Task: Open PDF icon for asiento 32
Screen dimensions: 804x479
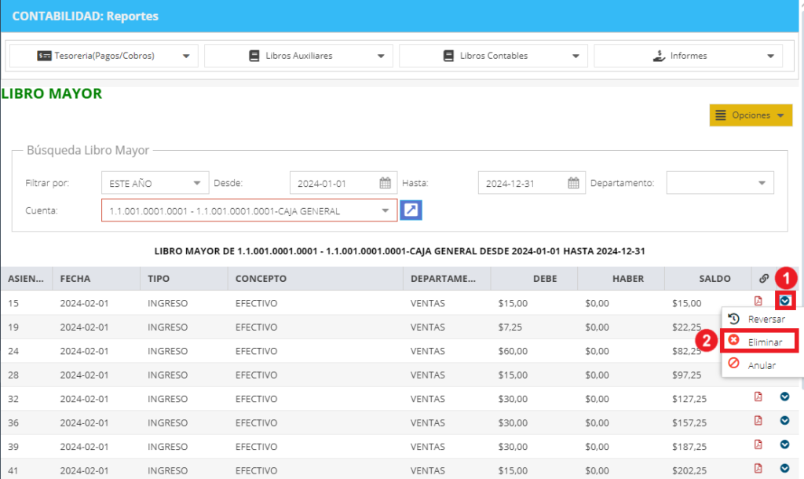Action: 758,397
